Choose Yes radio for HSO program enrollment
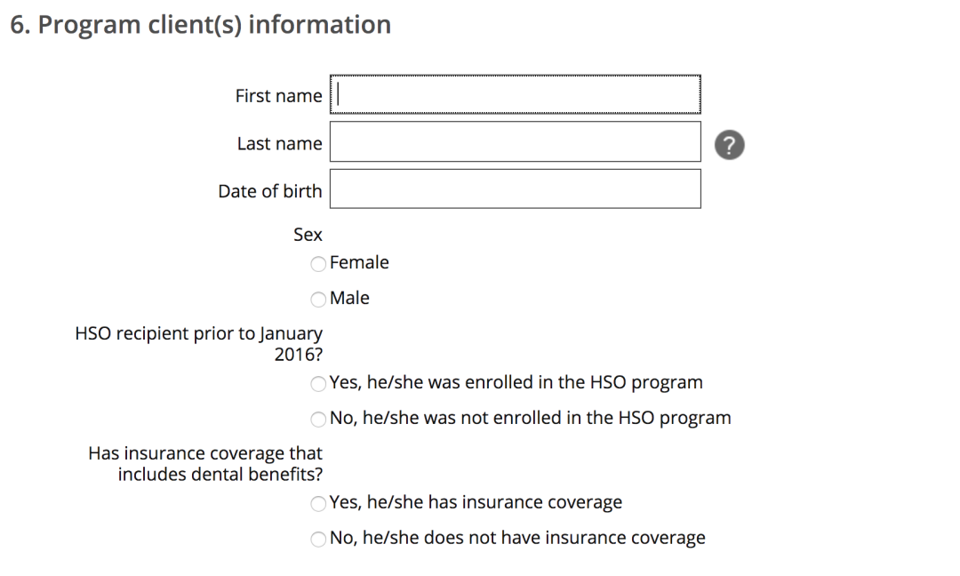The height and width of the screenshot is (576, 960). click(x=318, y=384)
